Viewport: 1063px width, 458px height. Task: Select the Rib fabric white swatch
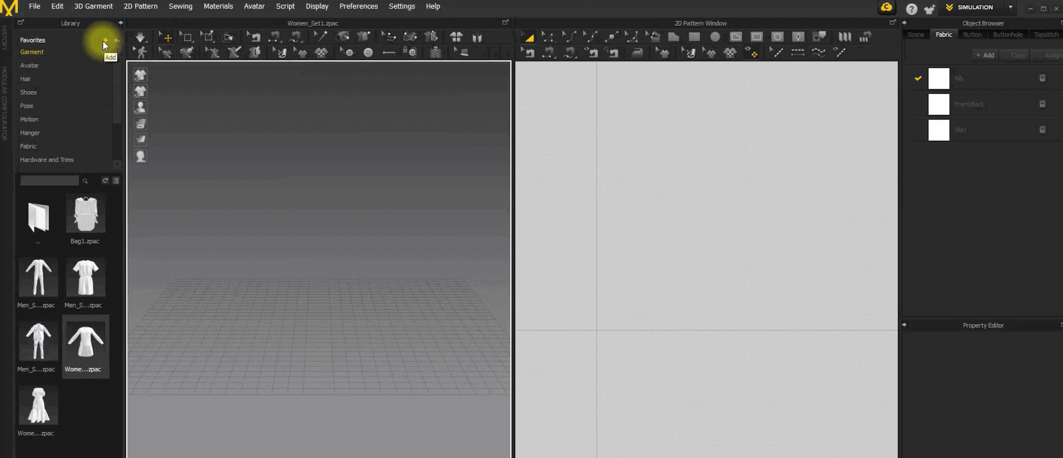[939, 78]
